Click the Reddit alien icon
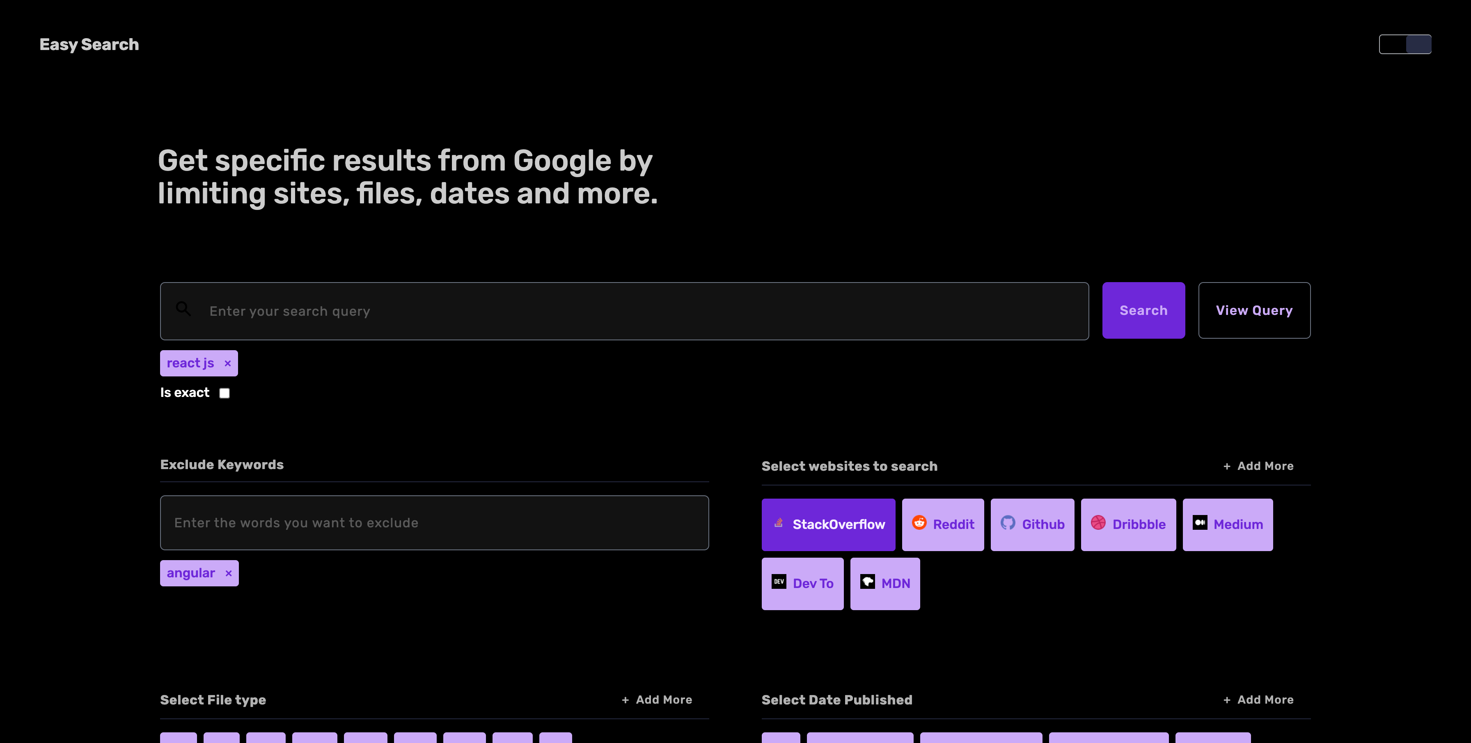This screenshot has height=743, width=1471. pyautogui.click(x=919, y=522)
